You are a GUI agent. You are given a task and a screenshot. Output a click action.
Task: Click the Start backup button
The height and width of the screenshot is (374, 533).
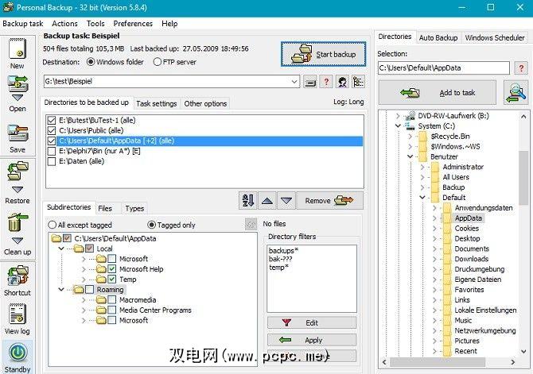coord(323,54)
